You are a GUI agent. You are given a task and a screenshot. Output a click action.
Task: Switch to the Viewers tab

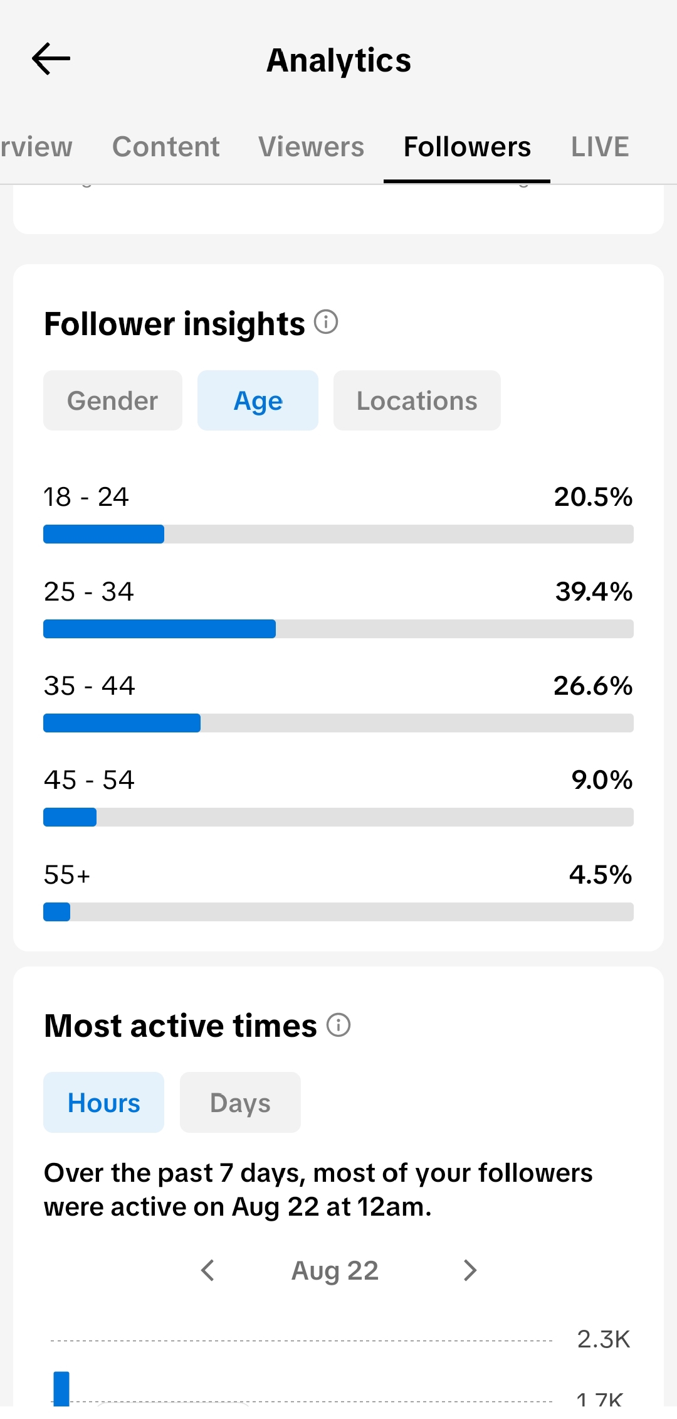coord(312,147)
